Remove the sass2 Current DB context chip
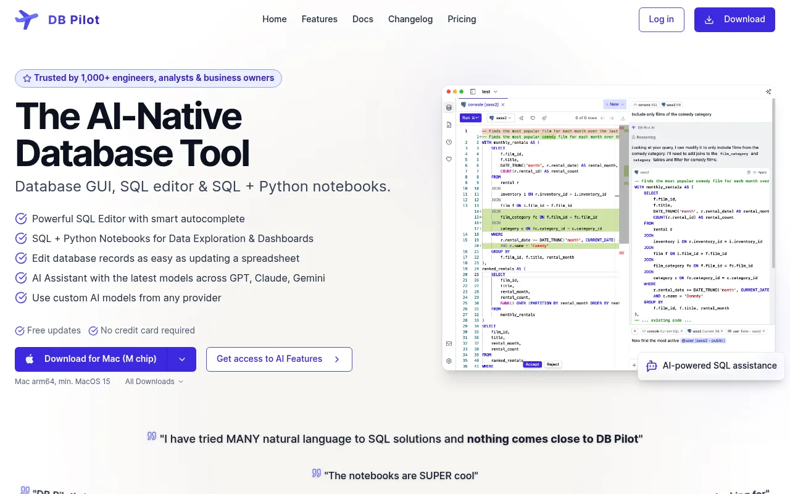790x494 pixels. click(721, 332)
